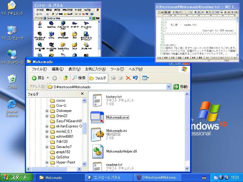This screenshot has height=182, width=243.
Task: Select the MokomadoHelper.dll file icon
Action: (98, 151)
